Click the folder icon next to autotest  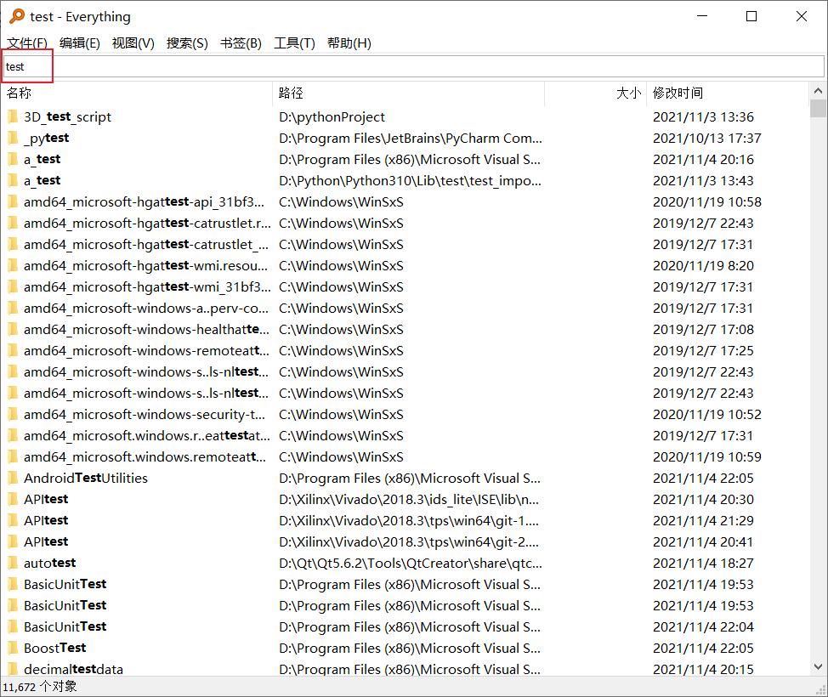coord(14,563)
